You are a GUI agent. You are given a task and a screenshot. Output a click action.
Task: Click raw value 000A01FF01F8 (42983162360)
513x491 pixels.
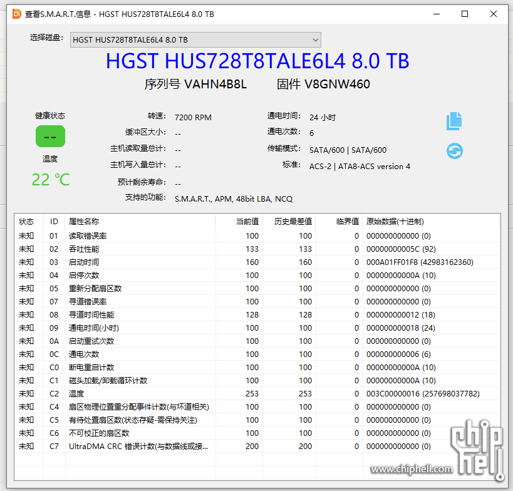tap(420, 262)
